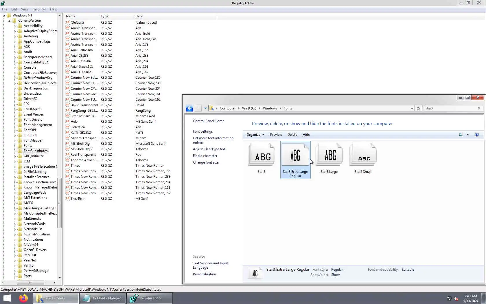Click the muted volume icon in the tray
Viewport: 486px width, 304px height.
click(456, 298)
